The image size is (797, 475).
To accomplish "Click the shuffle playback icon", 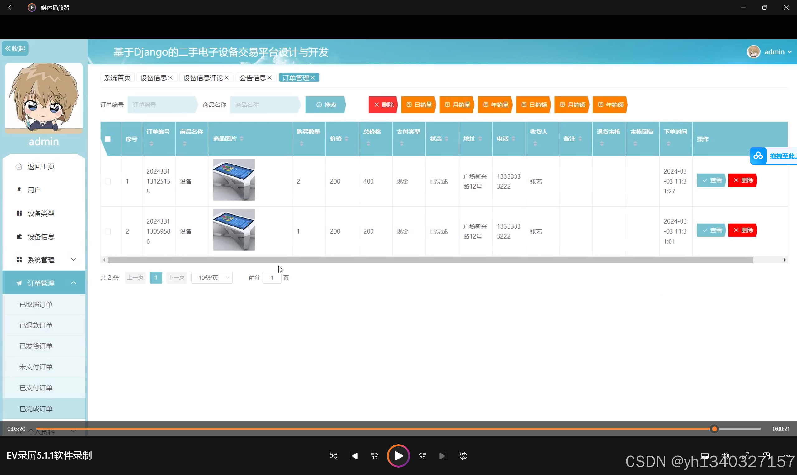I will point(333,456).
